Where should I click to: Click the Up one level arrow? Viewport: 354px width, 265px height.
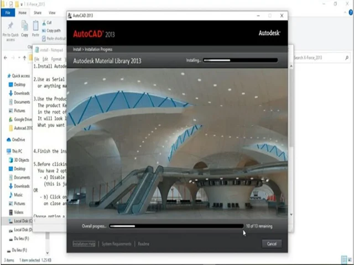(x=24, y=57)
